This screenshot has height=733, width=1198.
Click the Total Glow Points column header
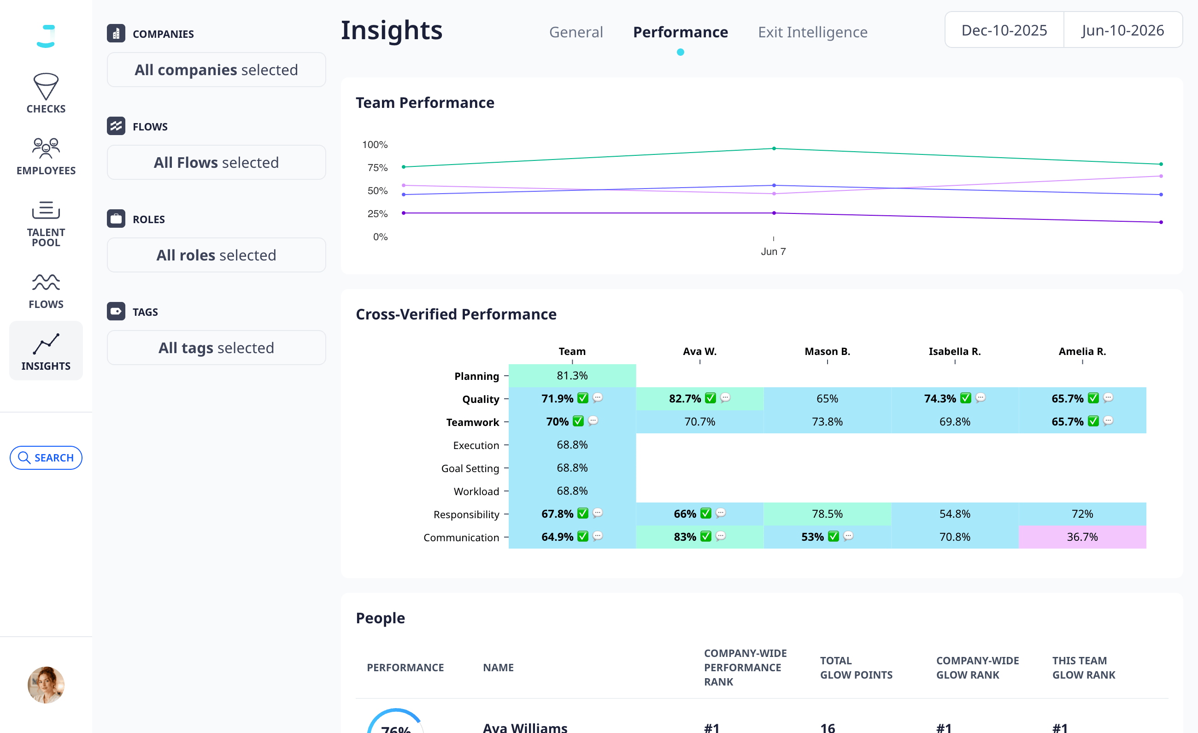tap(856, 668)
